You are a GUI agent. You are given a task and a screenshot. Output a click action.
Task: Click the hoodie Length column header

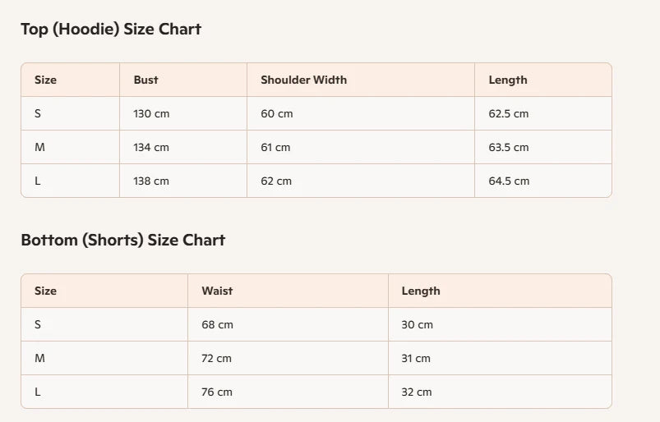[x=507, y=80]
